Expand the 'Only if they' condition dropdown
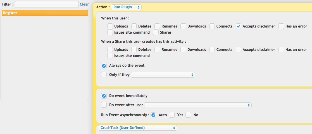 [163, 75]
